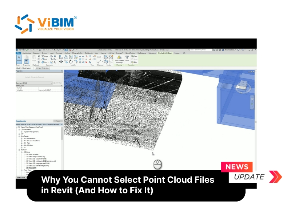Open the Multiple Categories Selected type selector
This screenshot has height=218, width=291.
pos(44,77)
